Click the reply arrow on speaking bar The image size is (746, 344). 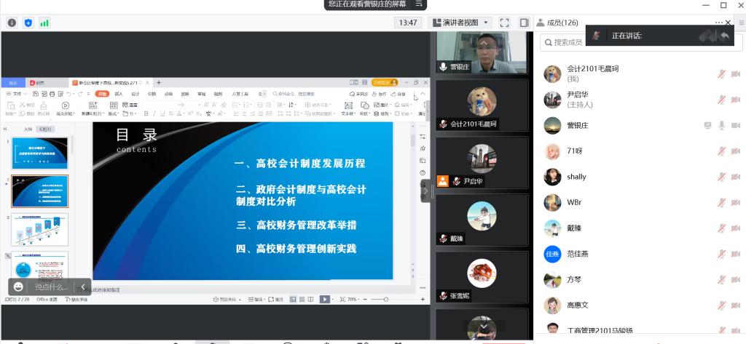pos(724,36)
